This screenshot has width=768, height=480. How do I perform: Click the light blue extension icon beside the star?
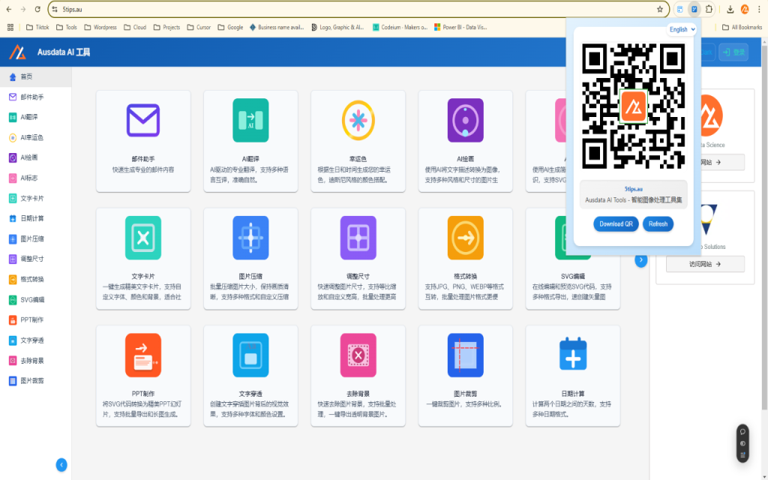[x=679, y=9]
